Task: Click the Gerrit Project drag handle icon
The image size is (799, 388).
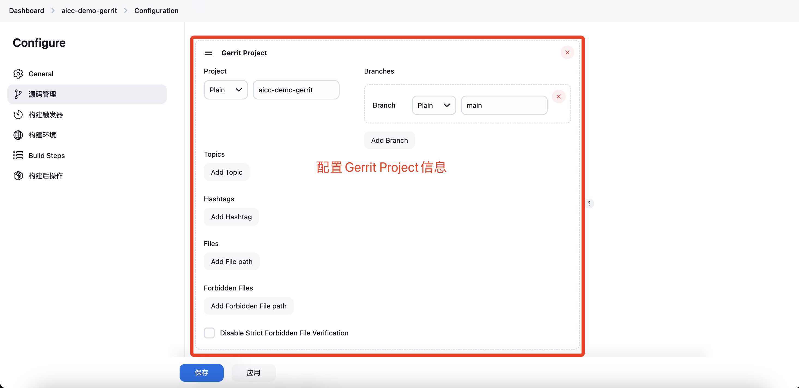Action: (x=208, y=53)
